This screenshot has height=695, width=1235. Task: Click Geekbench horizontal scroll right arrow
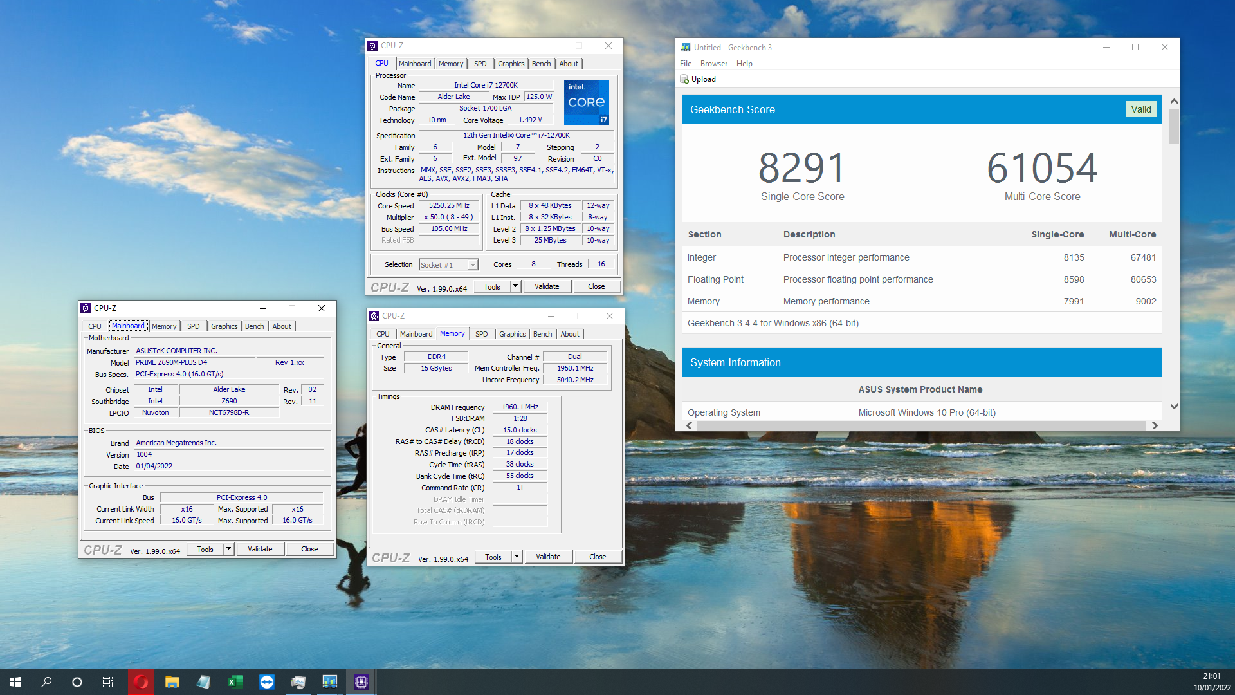1155,425
